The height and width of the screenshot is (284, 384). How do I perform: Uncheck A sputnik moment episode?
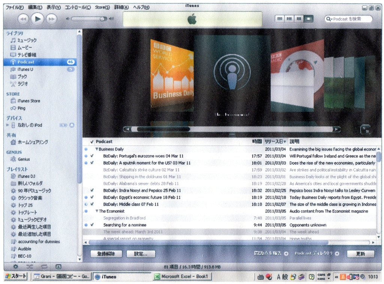coord(92,163)
